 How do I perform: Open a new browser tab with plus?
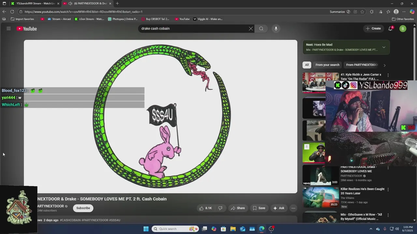click(117, 4)
